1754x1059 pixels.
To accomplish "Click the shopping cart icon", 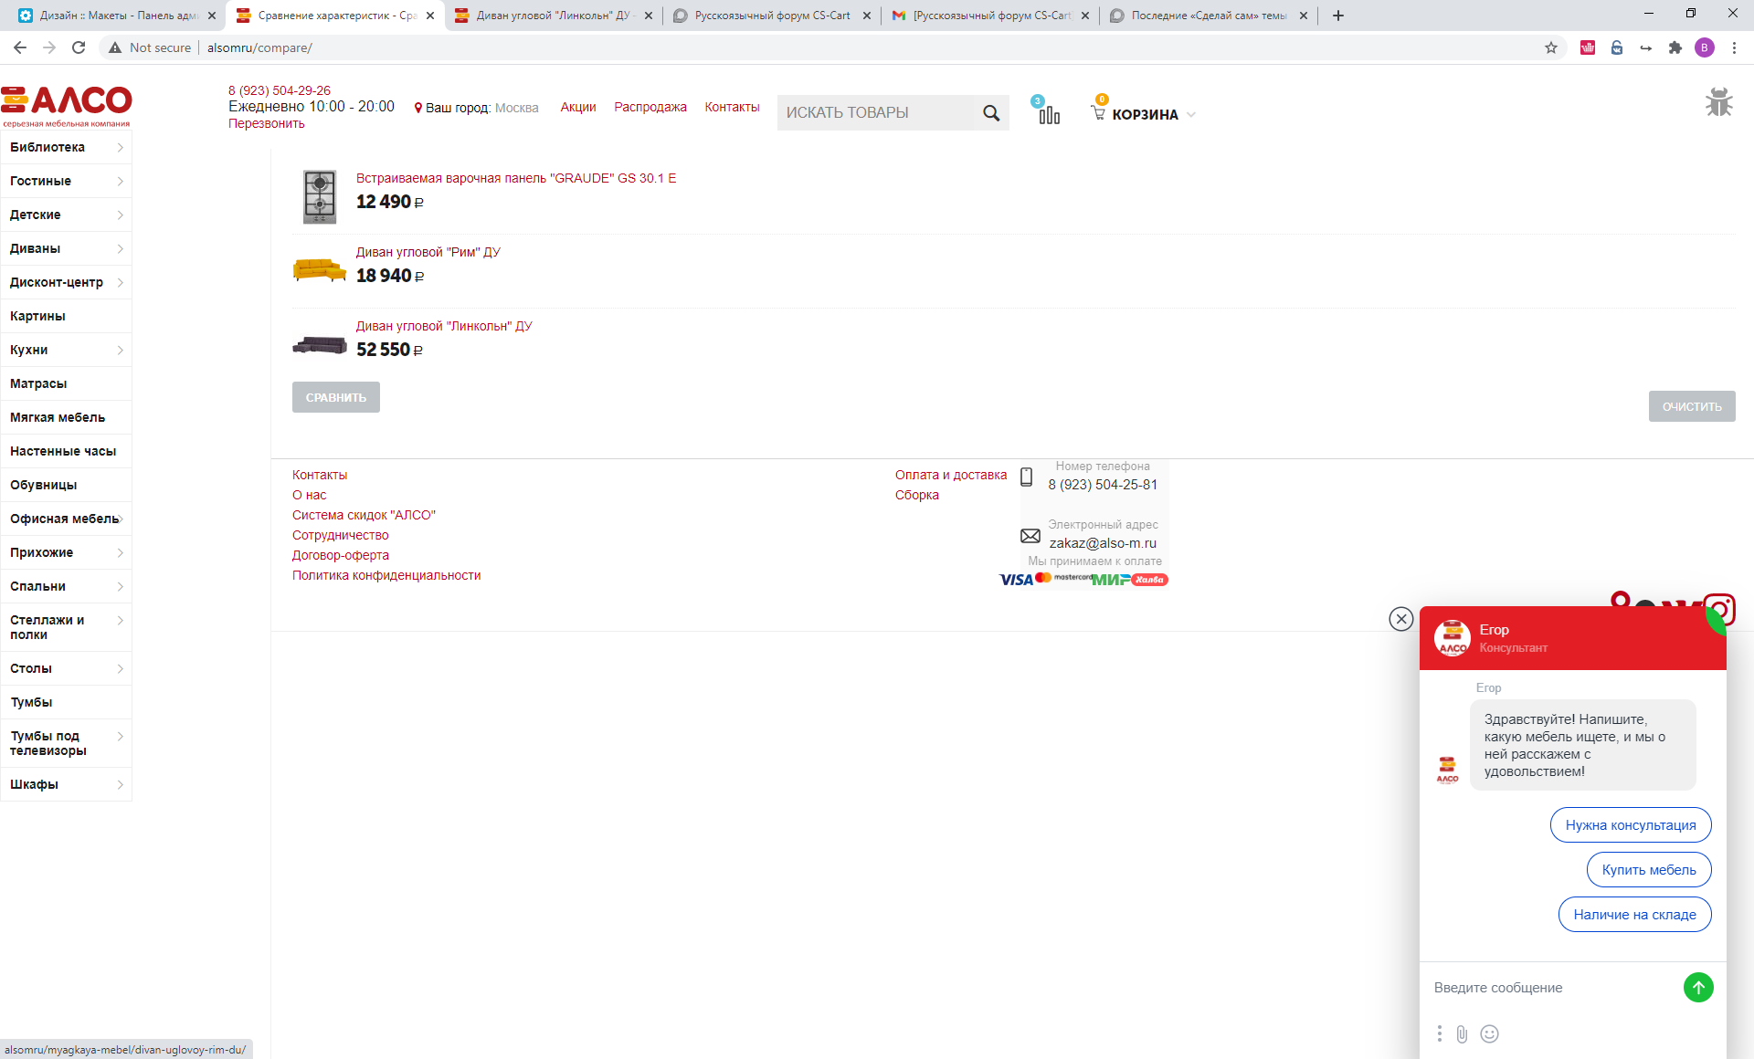I will click(x=1098, y=113).
